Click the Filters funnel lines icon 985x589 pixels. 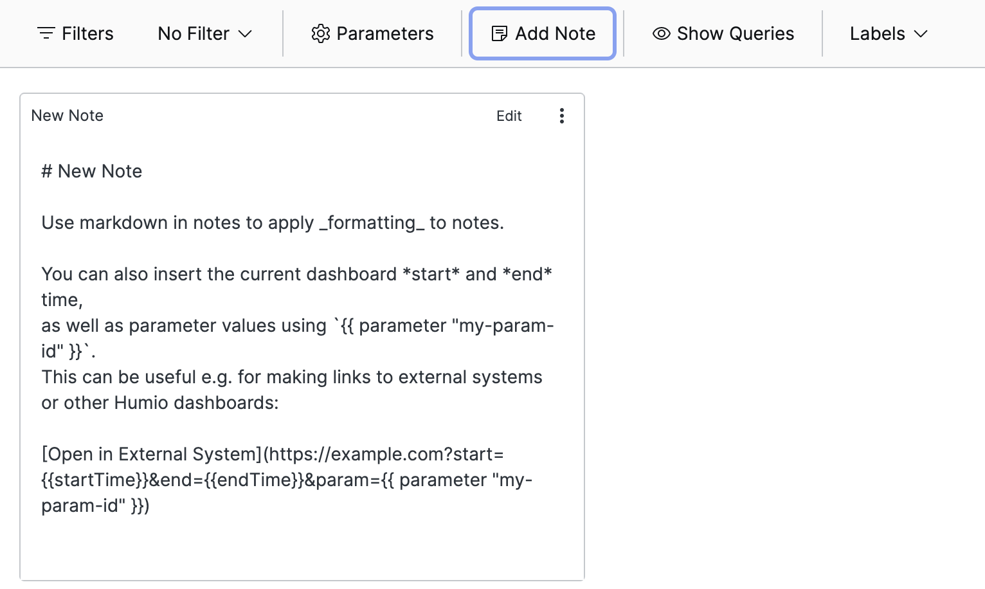(x=46, y=33)
